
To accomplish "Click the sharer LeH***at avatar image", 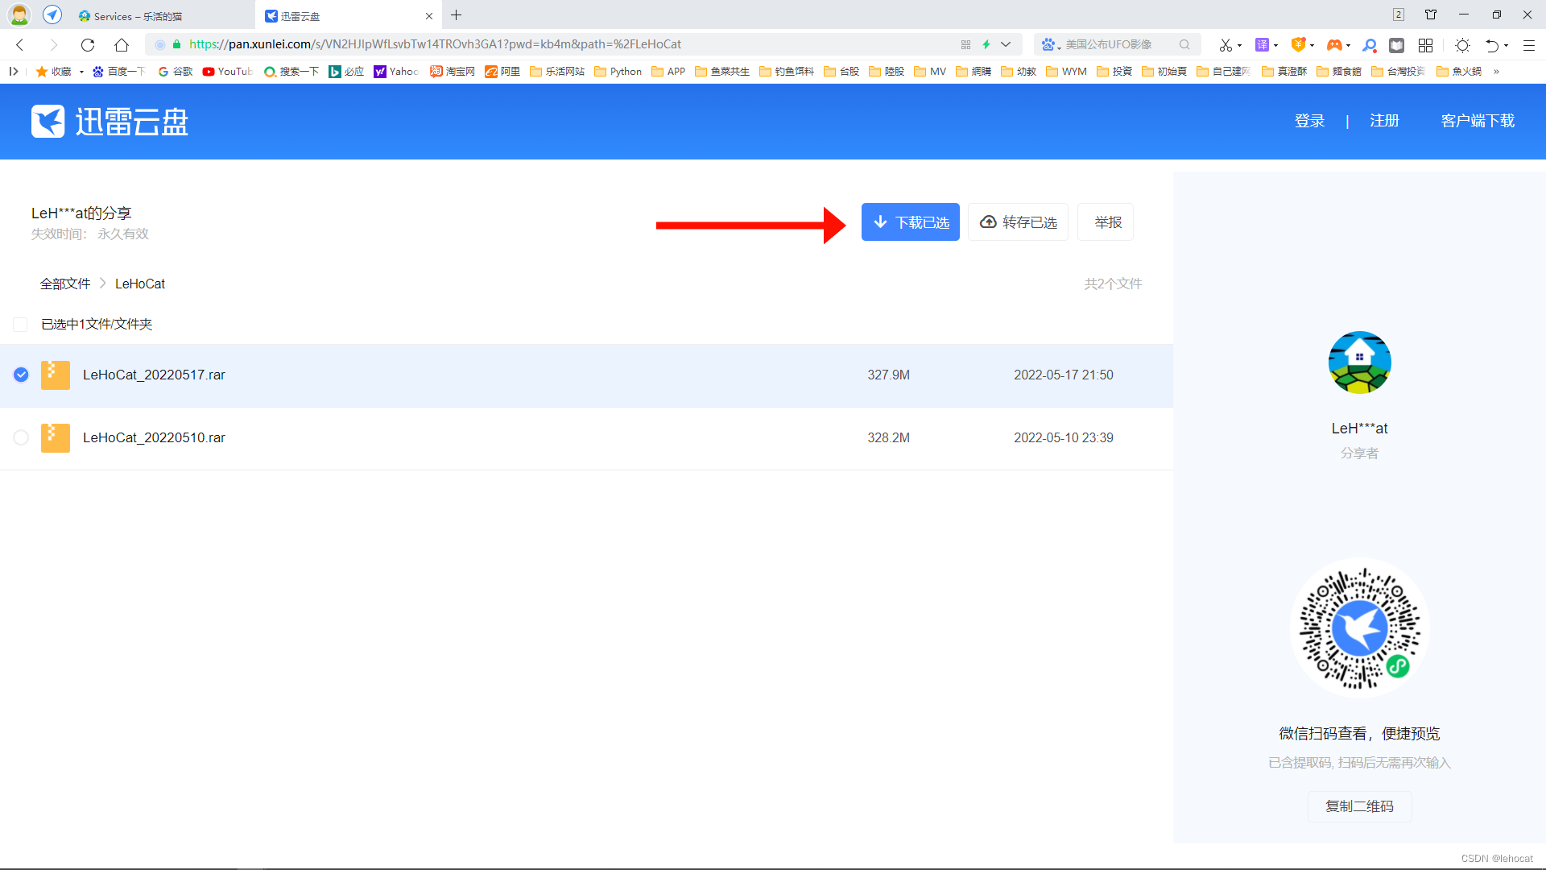I will pyautogui.click(x=1359, y=362).
